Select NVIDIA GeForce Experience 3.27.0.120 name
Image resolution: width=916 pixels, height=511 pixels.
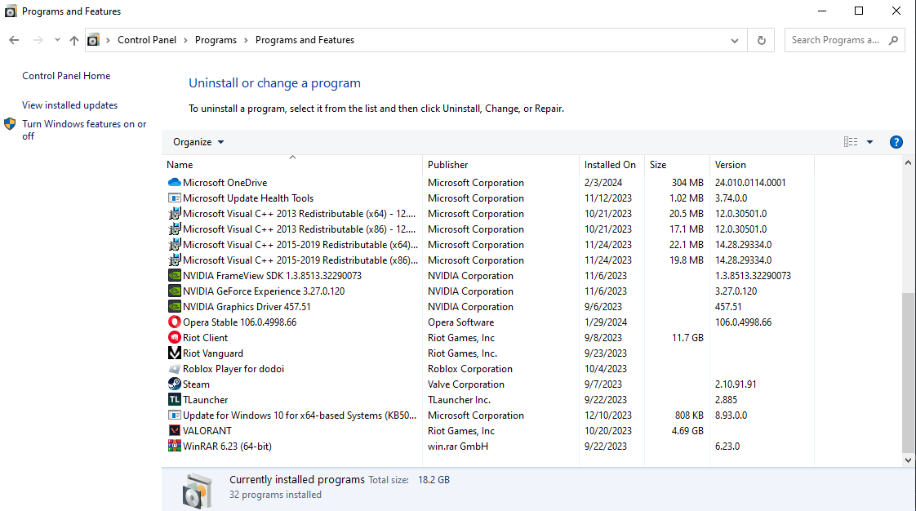pos(264,291)
